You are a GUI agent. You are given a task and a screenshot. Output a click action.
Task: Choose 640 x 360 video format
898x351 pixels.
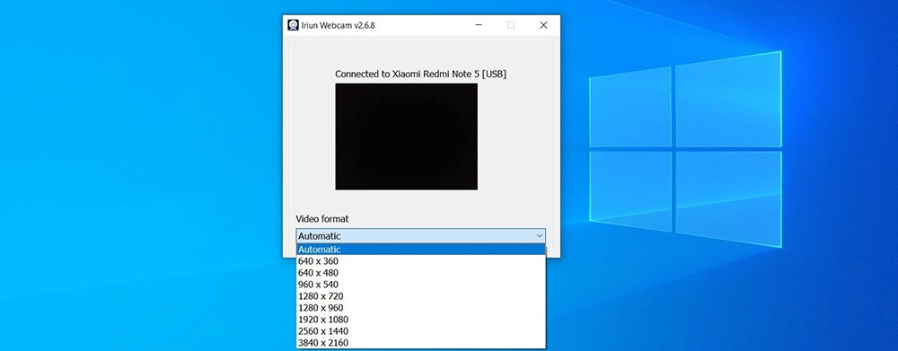(x=420, y=261)
